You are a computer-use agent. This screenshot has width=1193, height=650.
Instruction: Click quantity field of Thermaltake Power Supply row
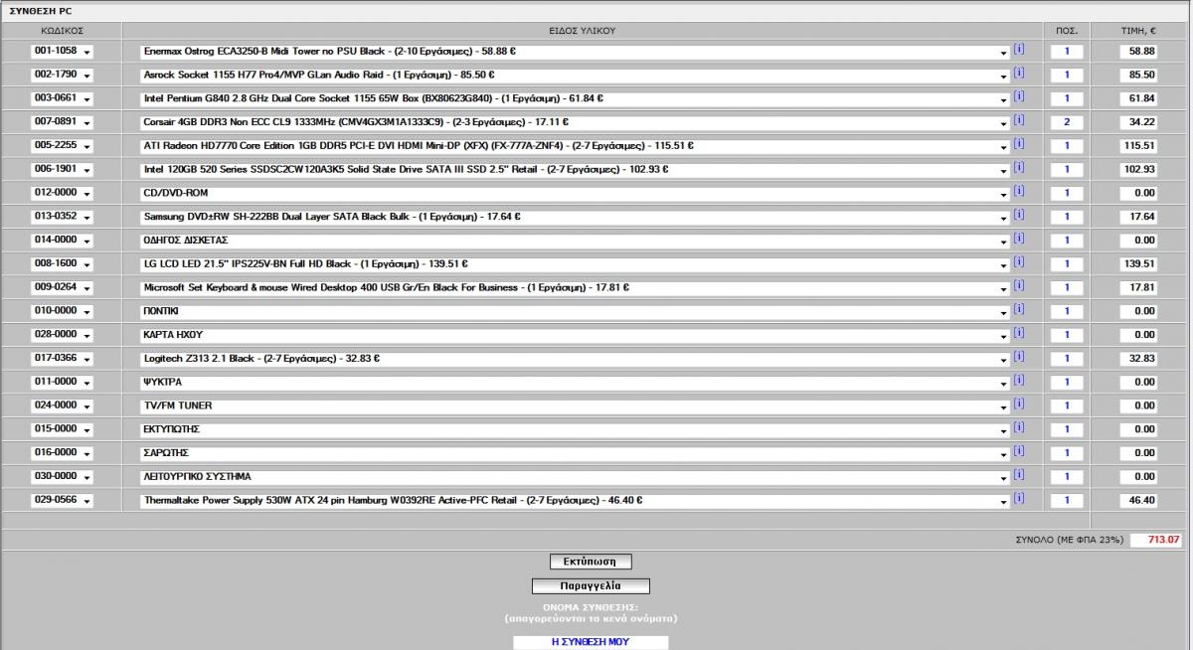(x=1067, y=501)
